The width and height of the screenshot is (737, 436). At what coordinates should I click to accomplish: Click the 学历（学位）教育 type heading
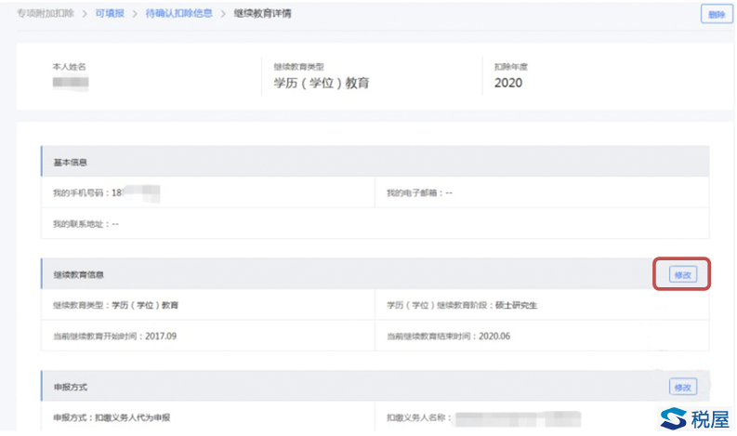click(x=322, y=83)
